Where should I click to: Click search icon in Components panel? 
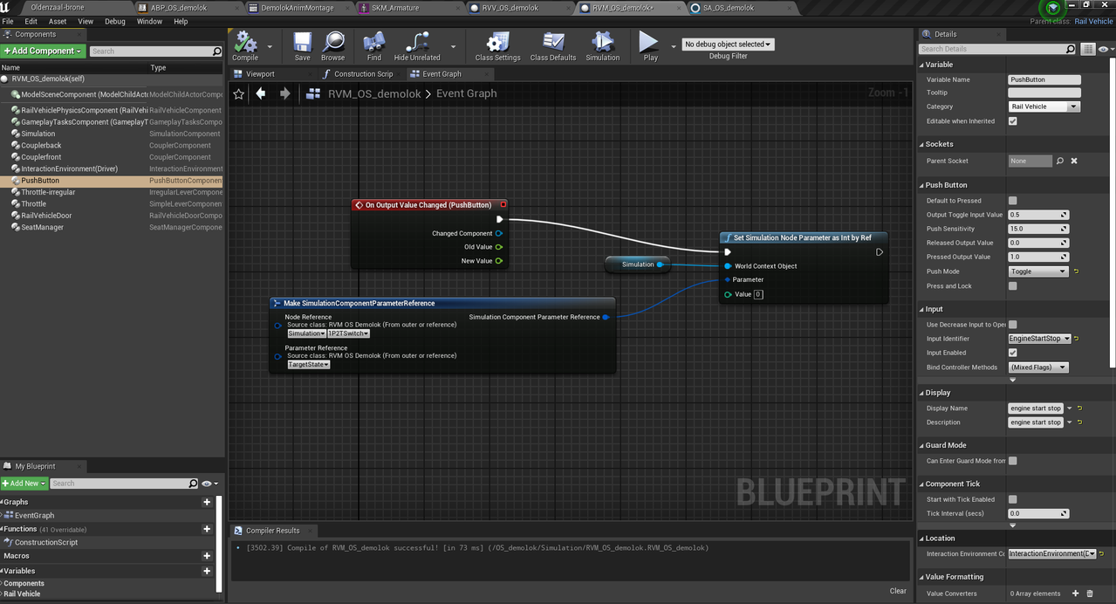pos(217,51)
